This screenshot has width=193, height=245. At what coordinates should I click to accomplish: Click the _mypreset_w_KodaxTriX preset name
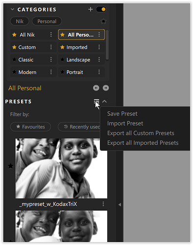(48, 204)
